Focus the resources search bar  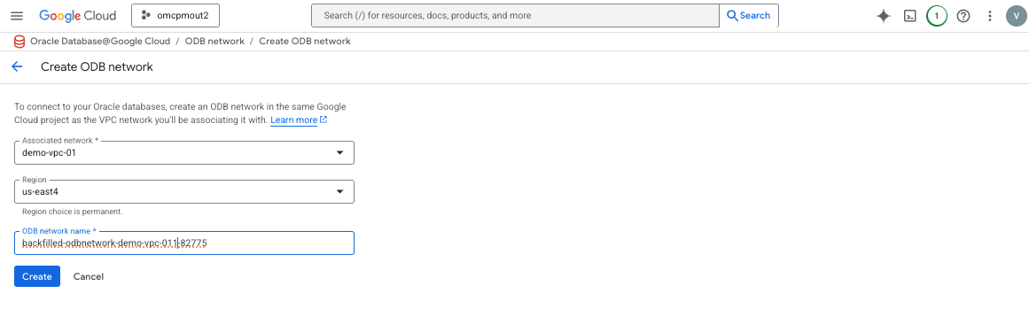coord(515,15)
